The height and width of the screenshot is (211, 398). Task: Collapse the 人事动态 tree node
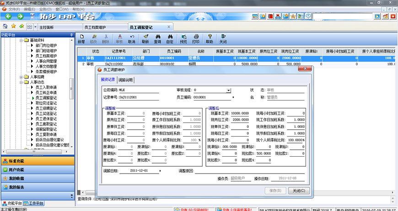21,82
